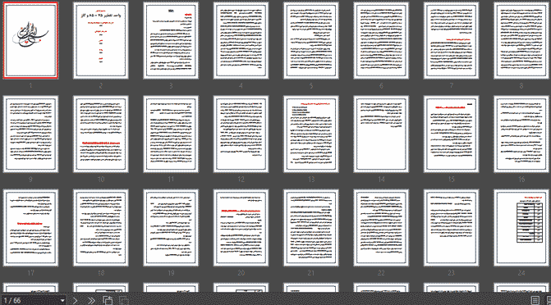Image resolution: width=551 pixels, height=305 pixels.
Task: Click the greyed icon after the rotate icon
Action: click(x=124, y=300)
